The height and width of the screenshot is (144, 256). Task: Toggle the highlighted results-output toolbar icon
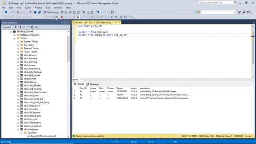coord(78,17)
